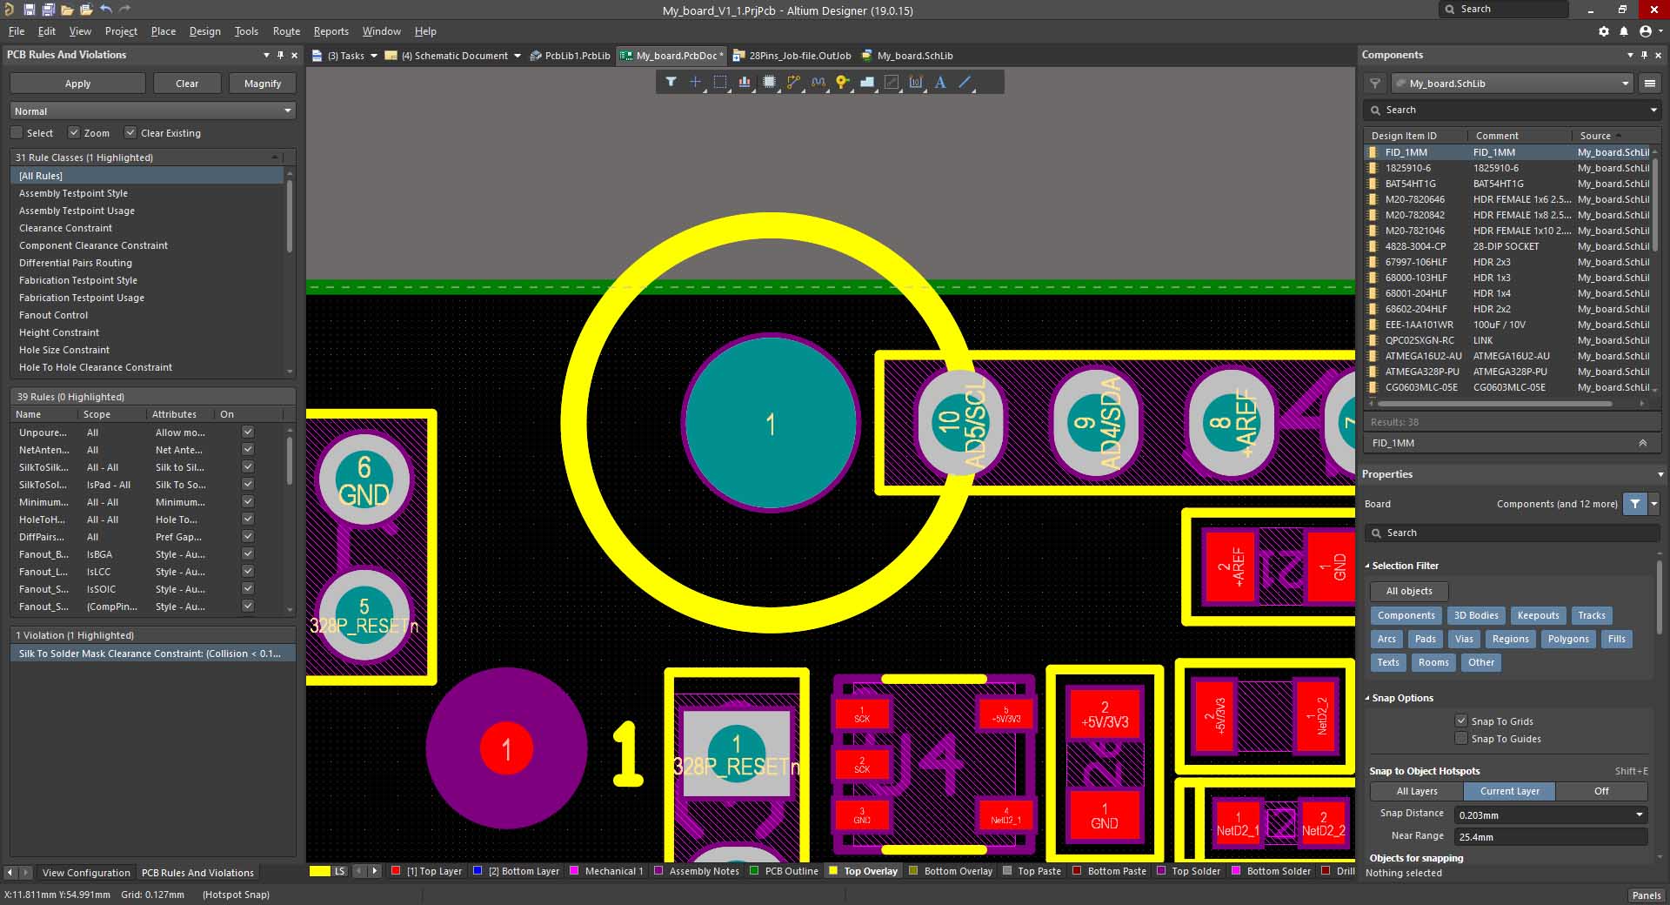1670x905 pixels.
Task: Click the Tracks selection filter button
Action: tap(1591, 615)
